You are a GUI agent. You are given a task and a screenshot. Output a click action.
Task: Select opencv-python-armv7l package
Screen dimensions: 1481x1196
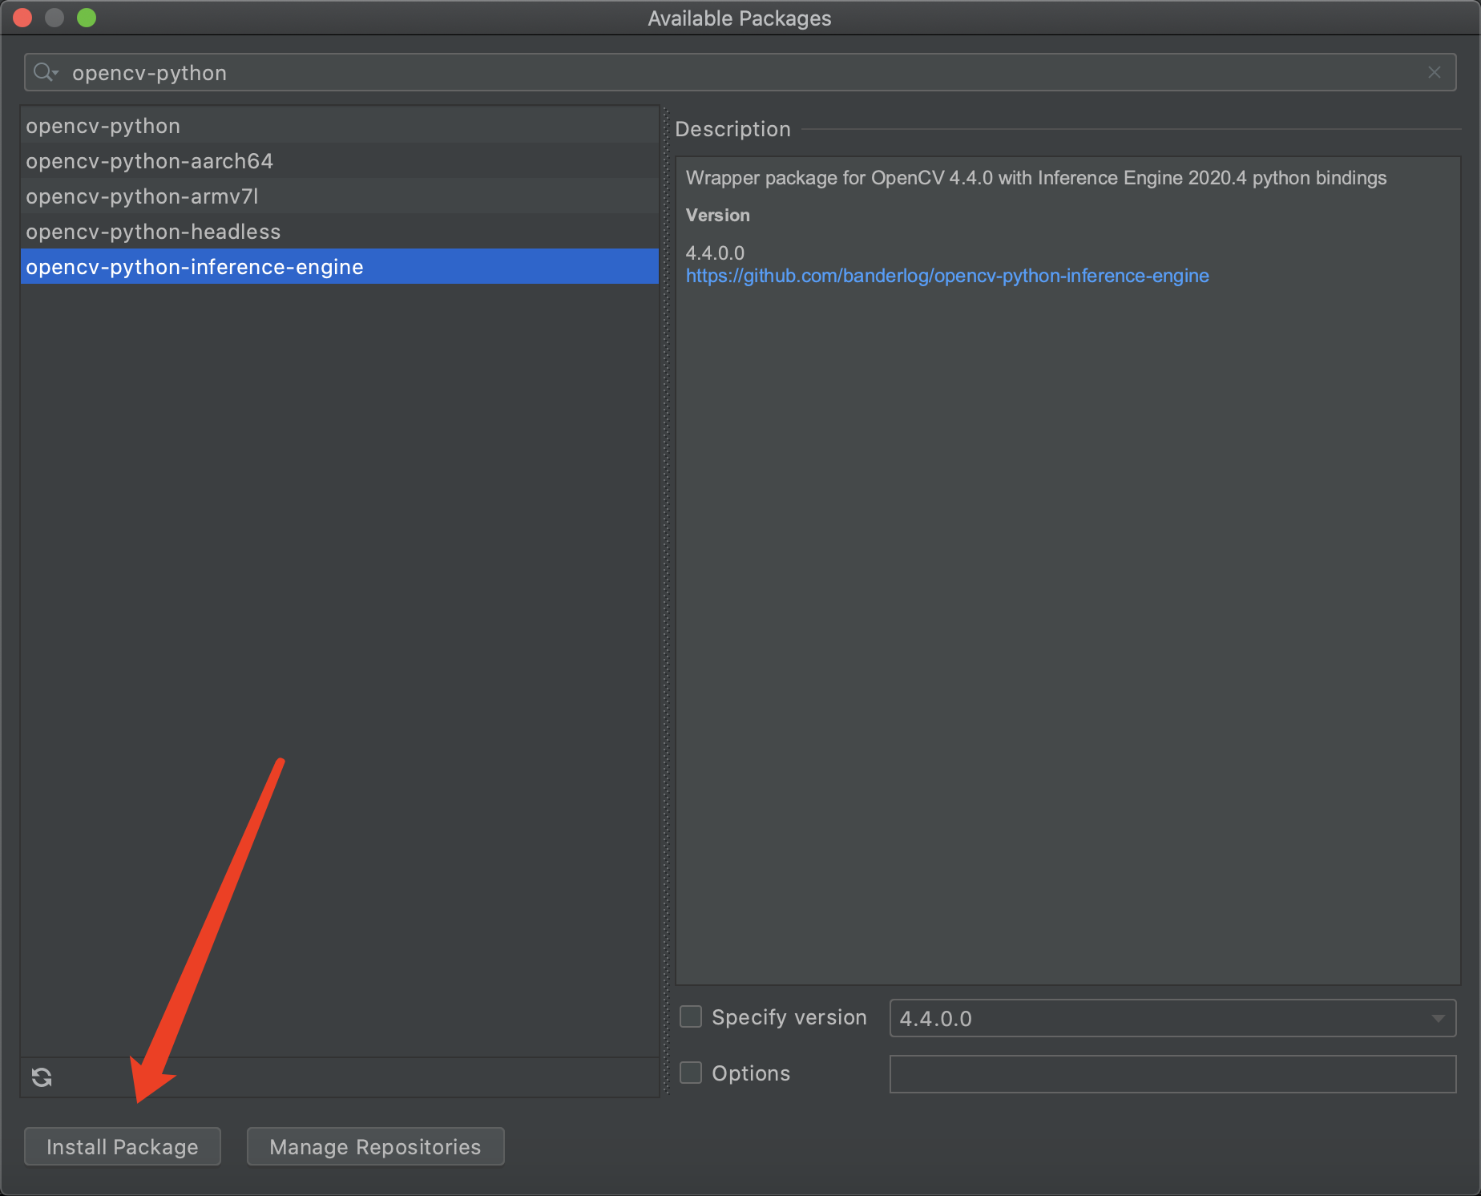(340, 196)
